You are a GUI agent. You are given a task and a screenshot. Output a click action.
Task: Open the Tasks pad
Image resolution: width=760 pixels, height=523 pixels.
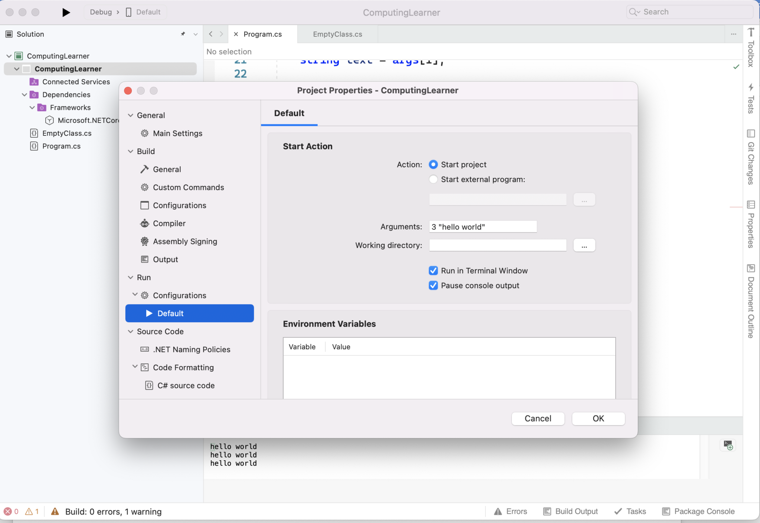click(x=630, y=511)
